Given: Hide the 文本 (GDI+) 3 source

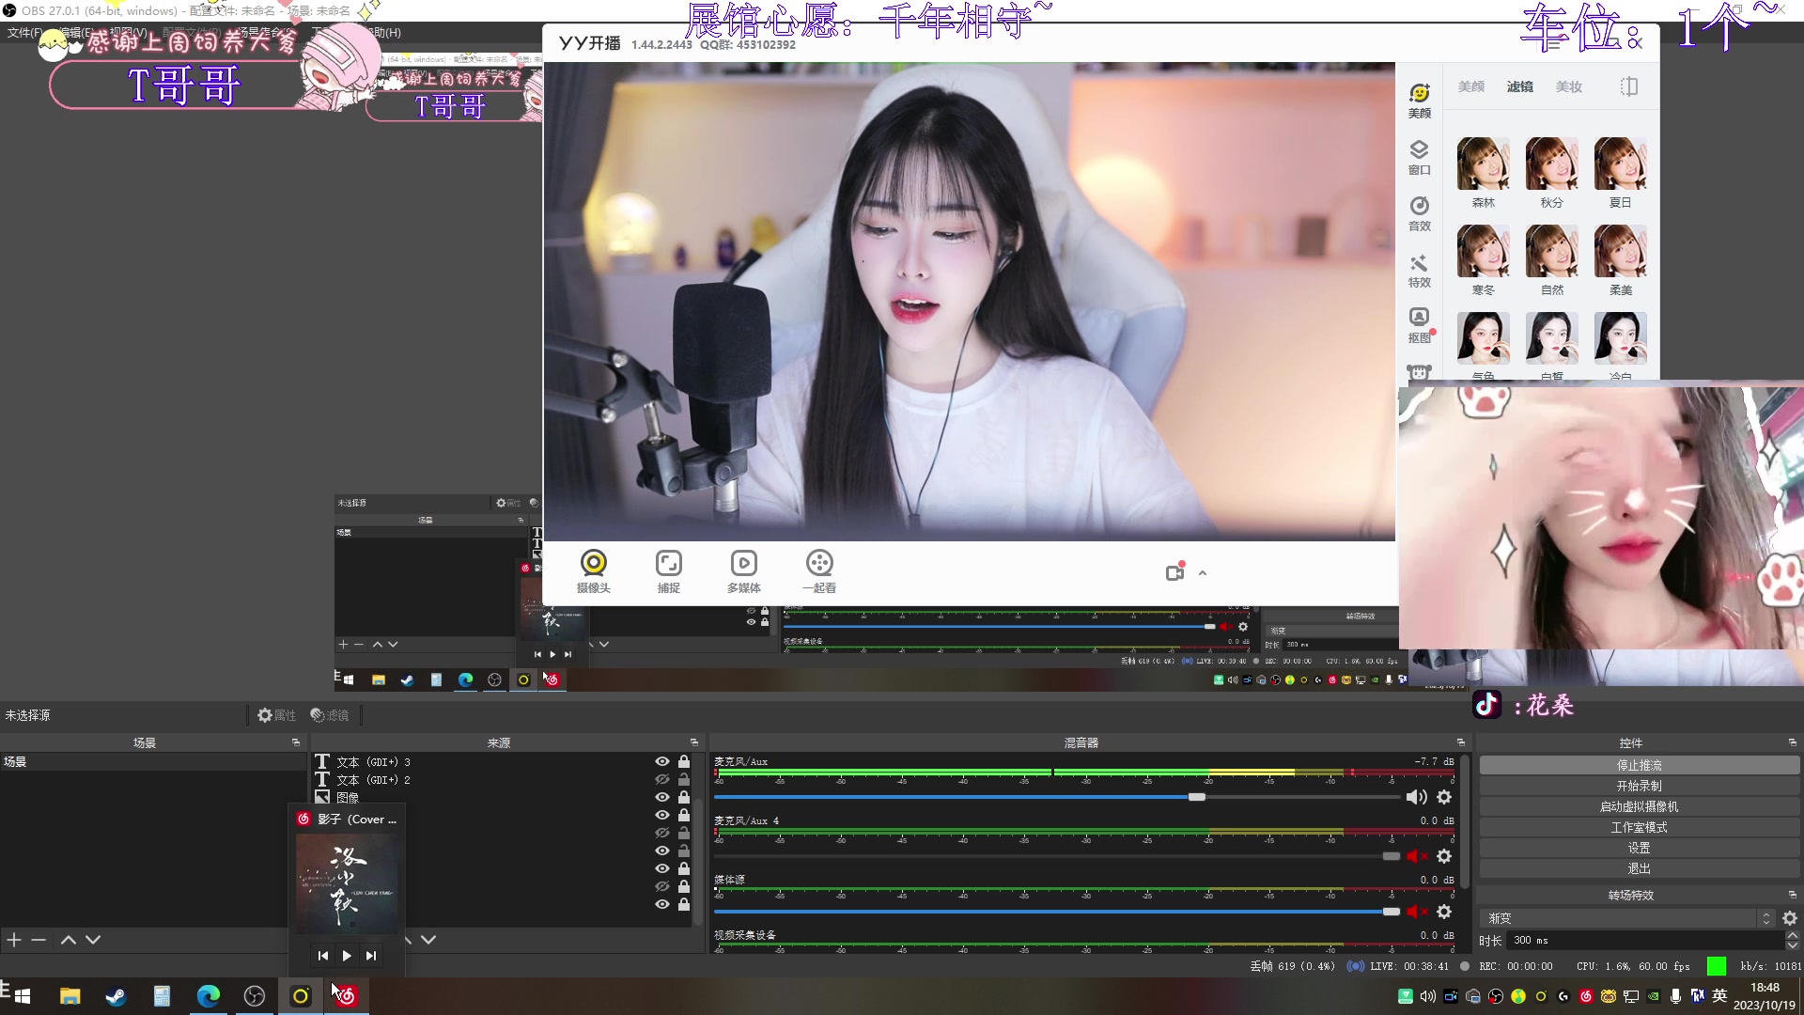Looking at the screenshot, I should 661,761.
